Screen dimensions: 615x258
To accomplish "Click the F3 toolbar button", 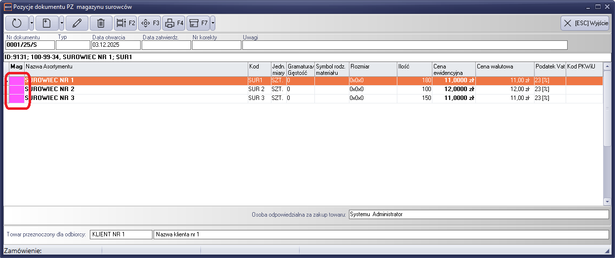I will [x=150, y=23].
